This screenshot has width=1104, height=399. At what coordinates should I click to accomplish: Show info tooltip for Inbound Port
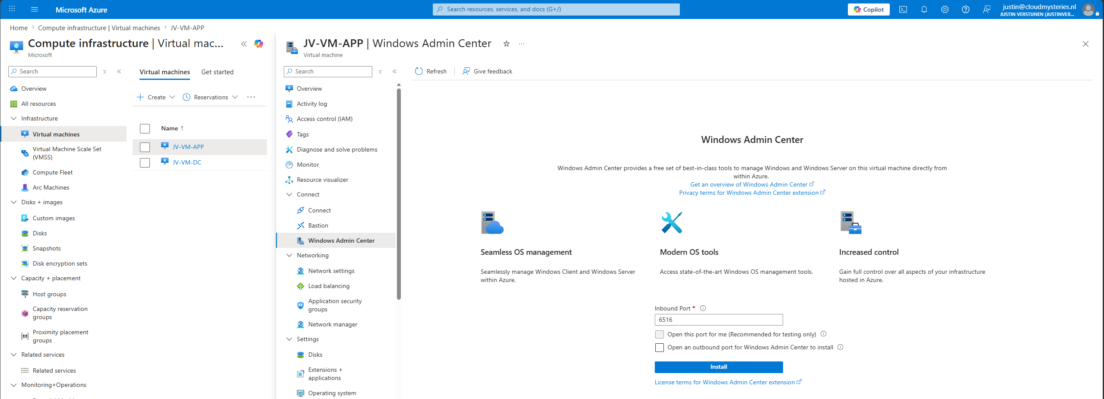coord(703,308)
